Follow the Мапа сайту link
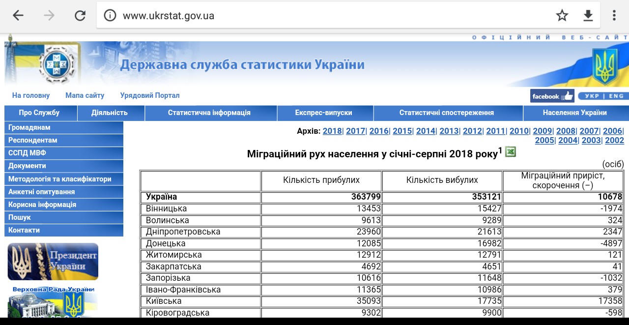 pyautogui.click(x=85, y=95)
